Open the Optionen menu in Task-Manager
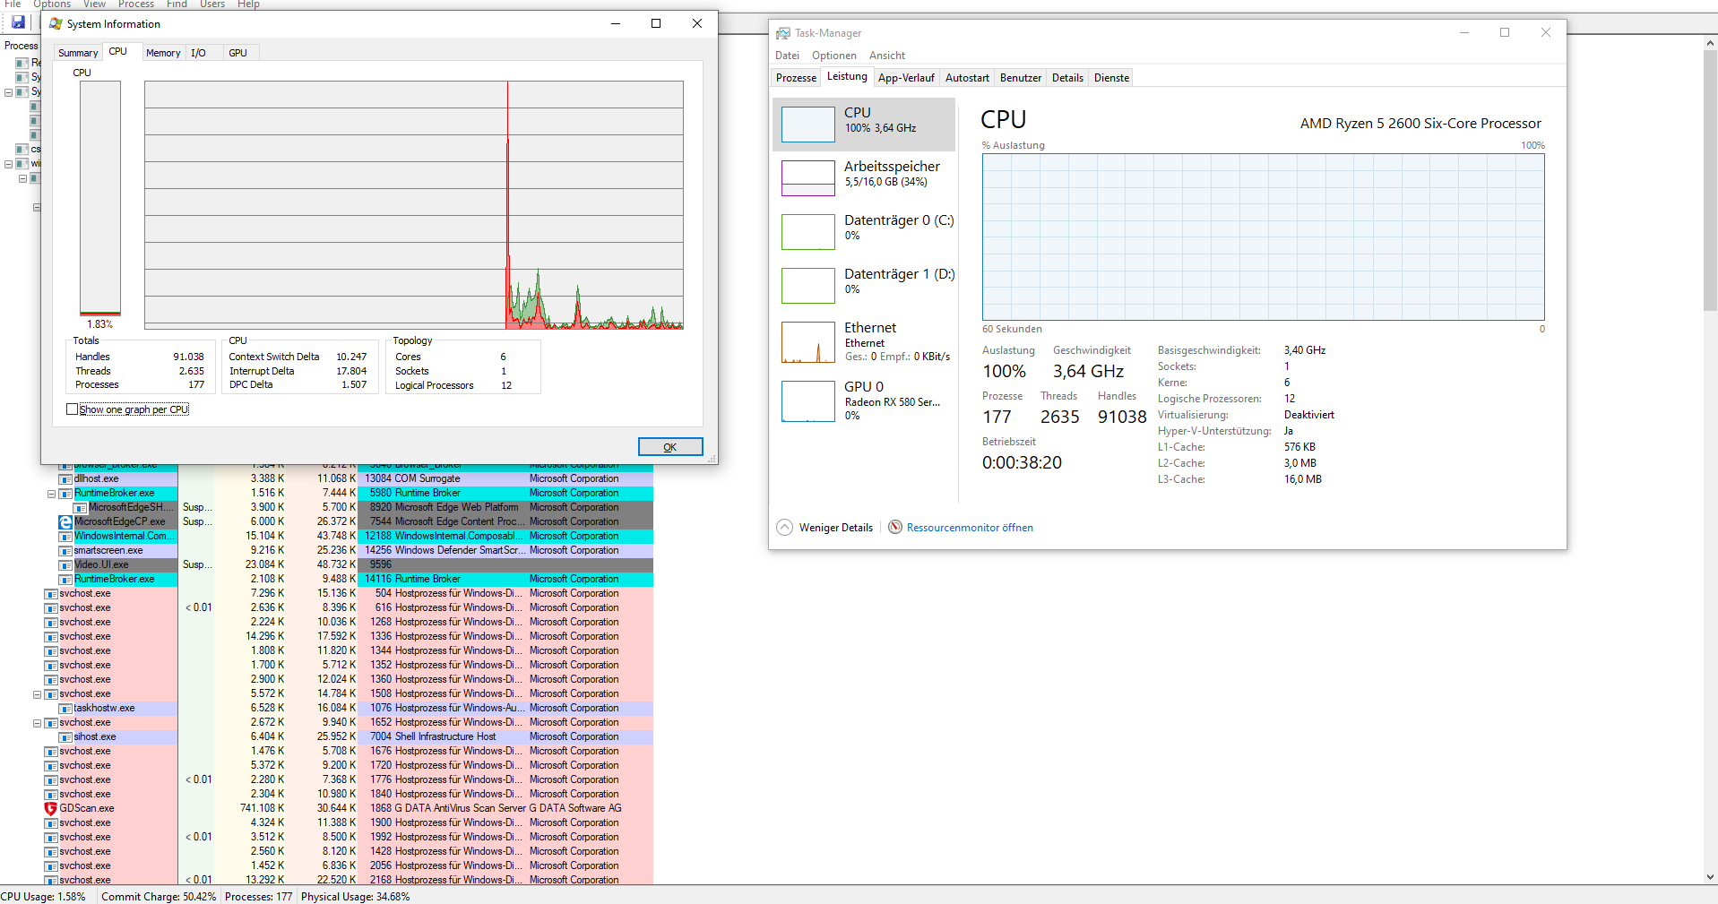1718x904 pixels. 834,56
